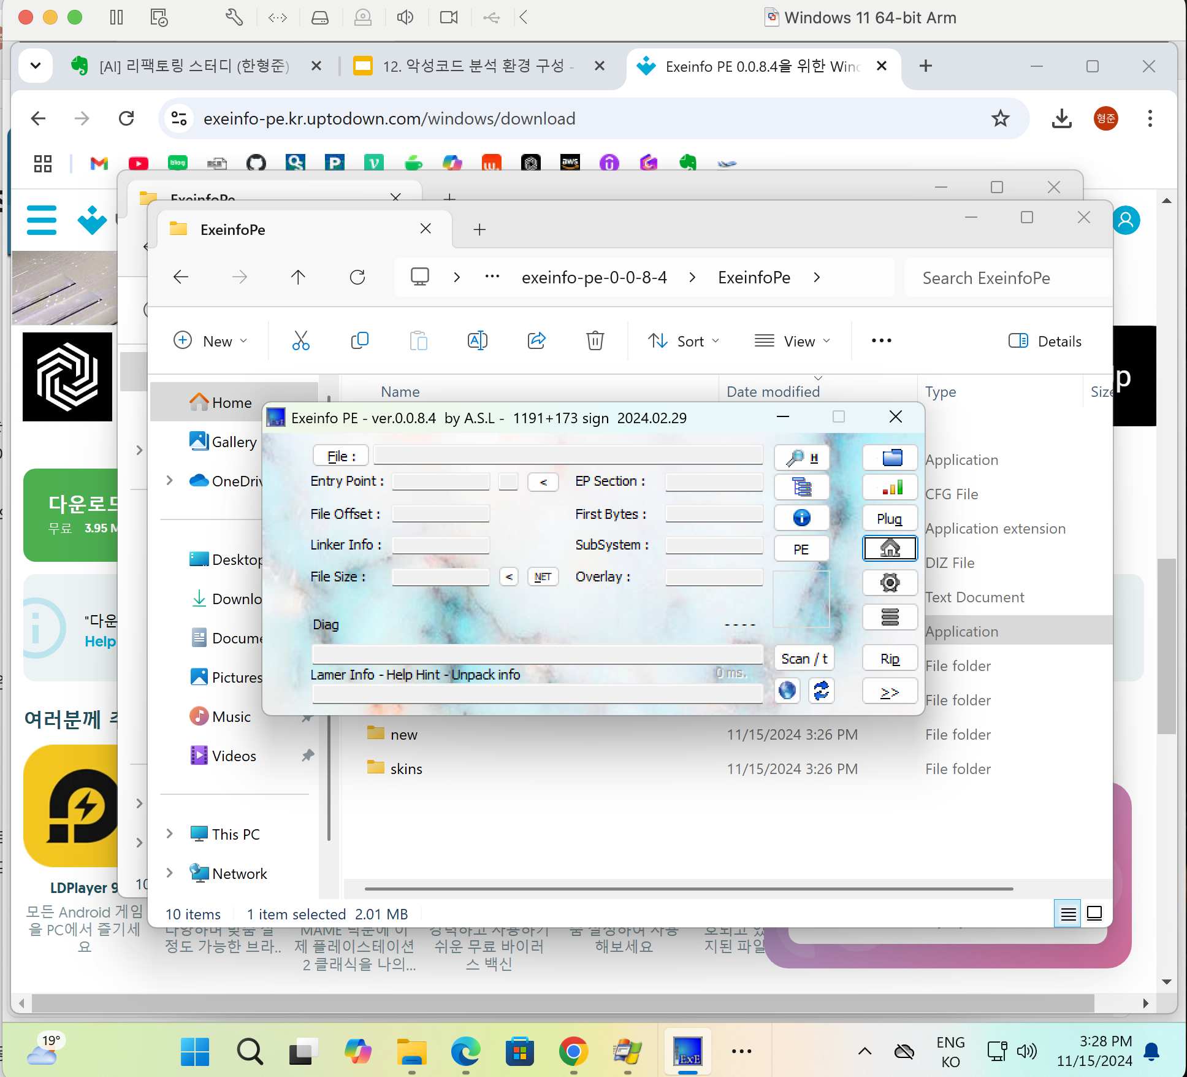The height and width of the screenshot is (1077, 1187).
Task: Click the Refresh icon in Explorer navigation
Action: pyautogui.click(x=357, y=277)
